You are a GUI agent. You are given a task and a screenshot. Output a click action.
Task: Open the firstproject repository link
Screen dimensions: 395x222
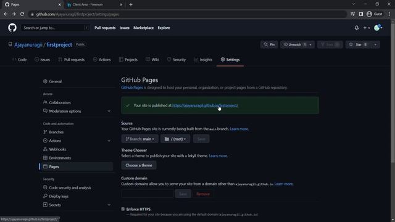point(59,45)
